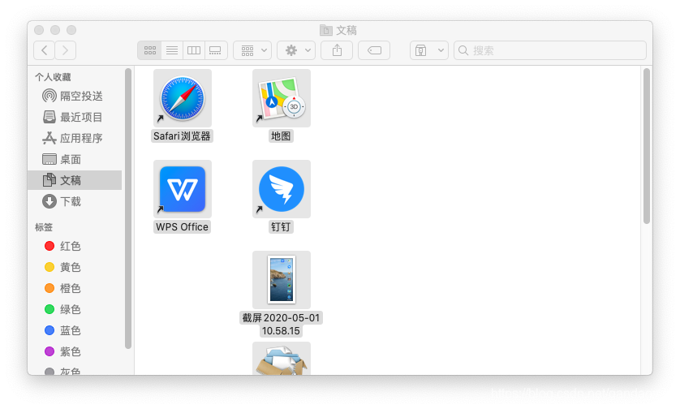Select 最近项目 in the sidebar

point(75,117)
